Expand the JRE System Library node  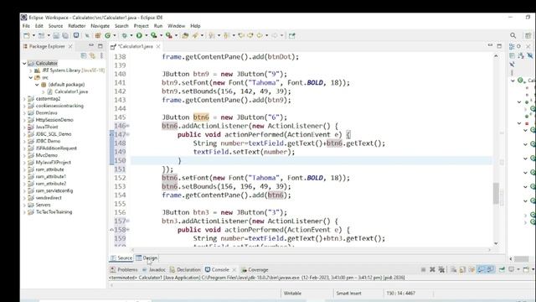(x=31, y=70)
